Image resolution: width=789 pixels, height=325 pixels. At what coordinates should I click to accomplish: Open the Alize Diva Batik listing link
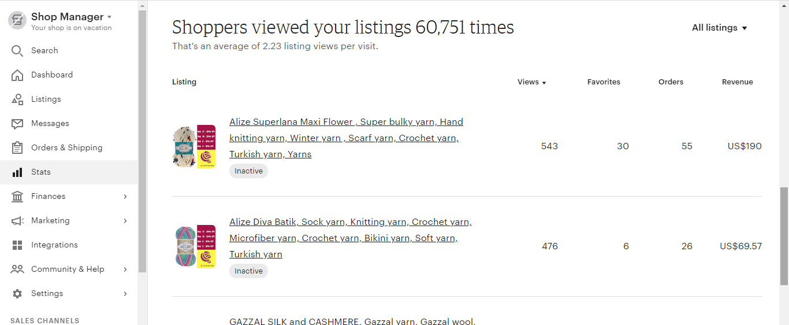click(351, 238)
